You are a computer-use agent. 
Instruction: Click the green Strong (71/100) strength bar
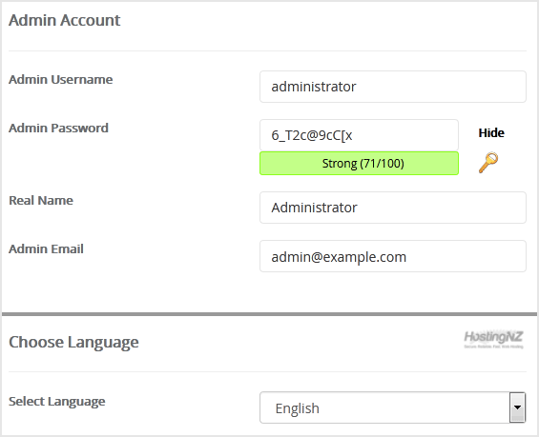pos(359,163)
